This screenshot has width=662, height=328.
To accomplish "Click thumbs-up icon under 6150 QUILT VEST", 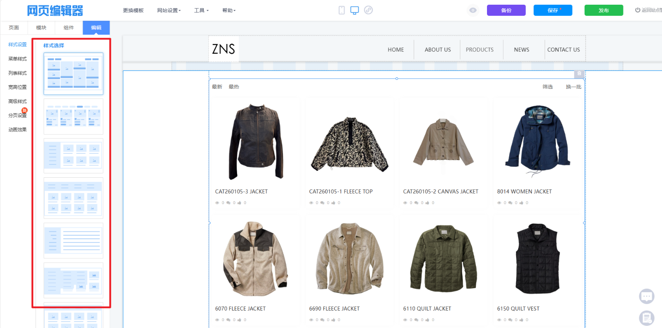I will click(x=522, y=320).
